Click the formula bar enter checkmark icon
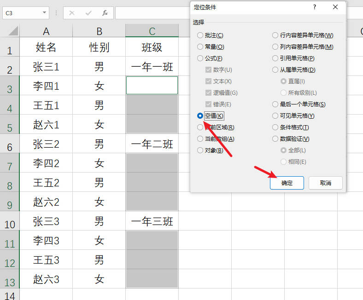This screenshot has height=300, width=363. pos(88,13)
